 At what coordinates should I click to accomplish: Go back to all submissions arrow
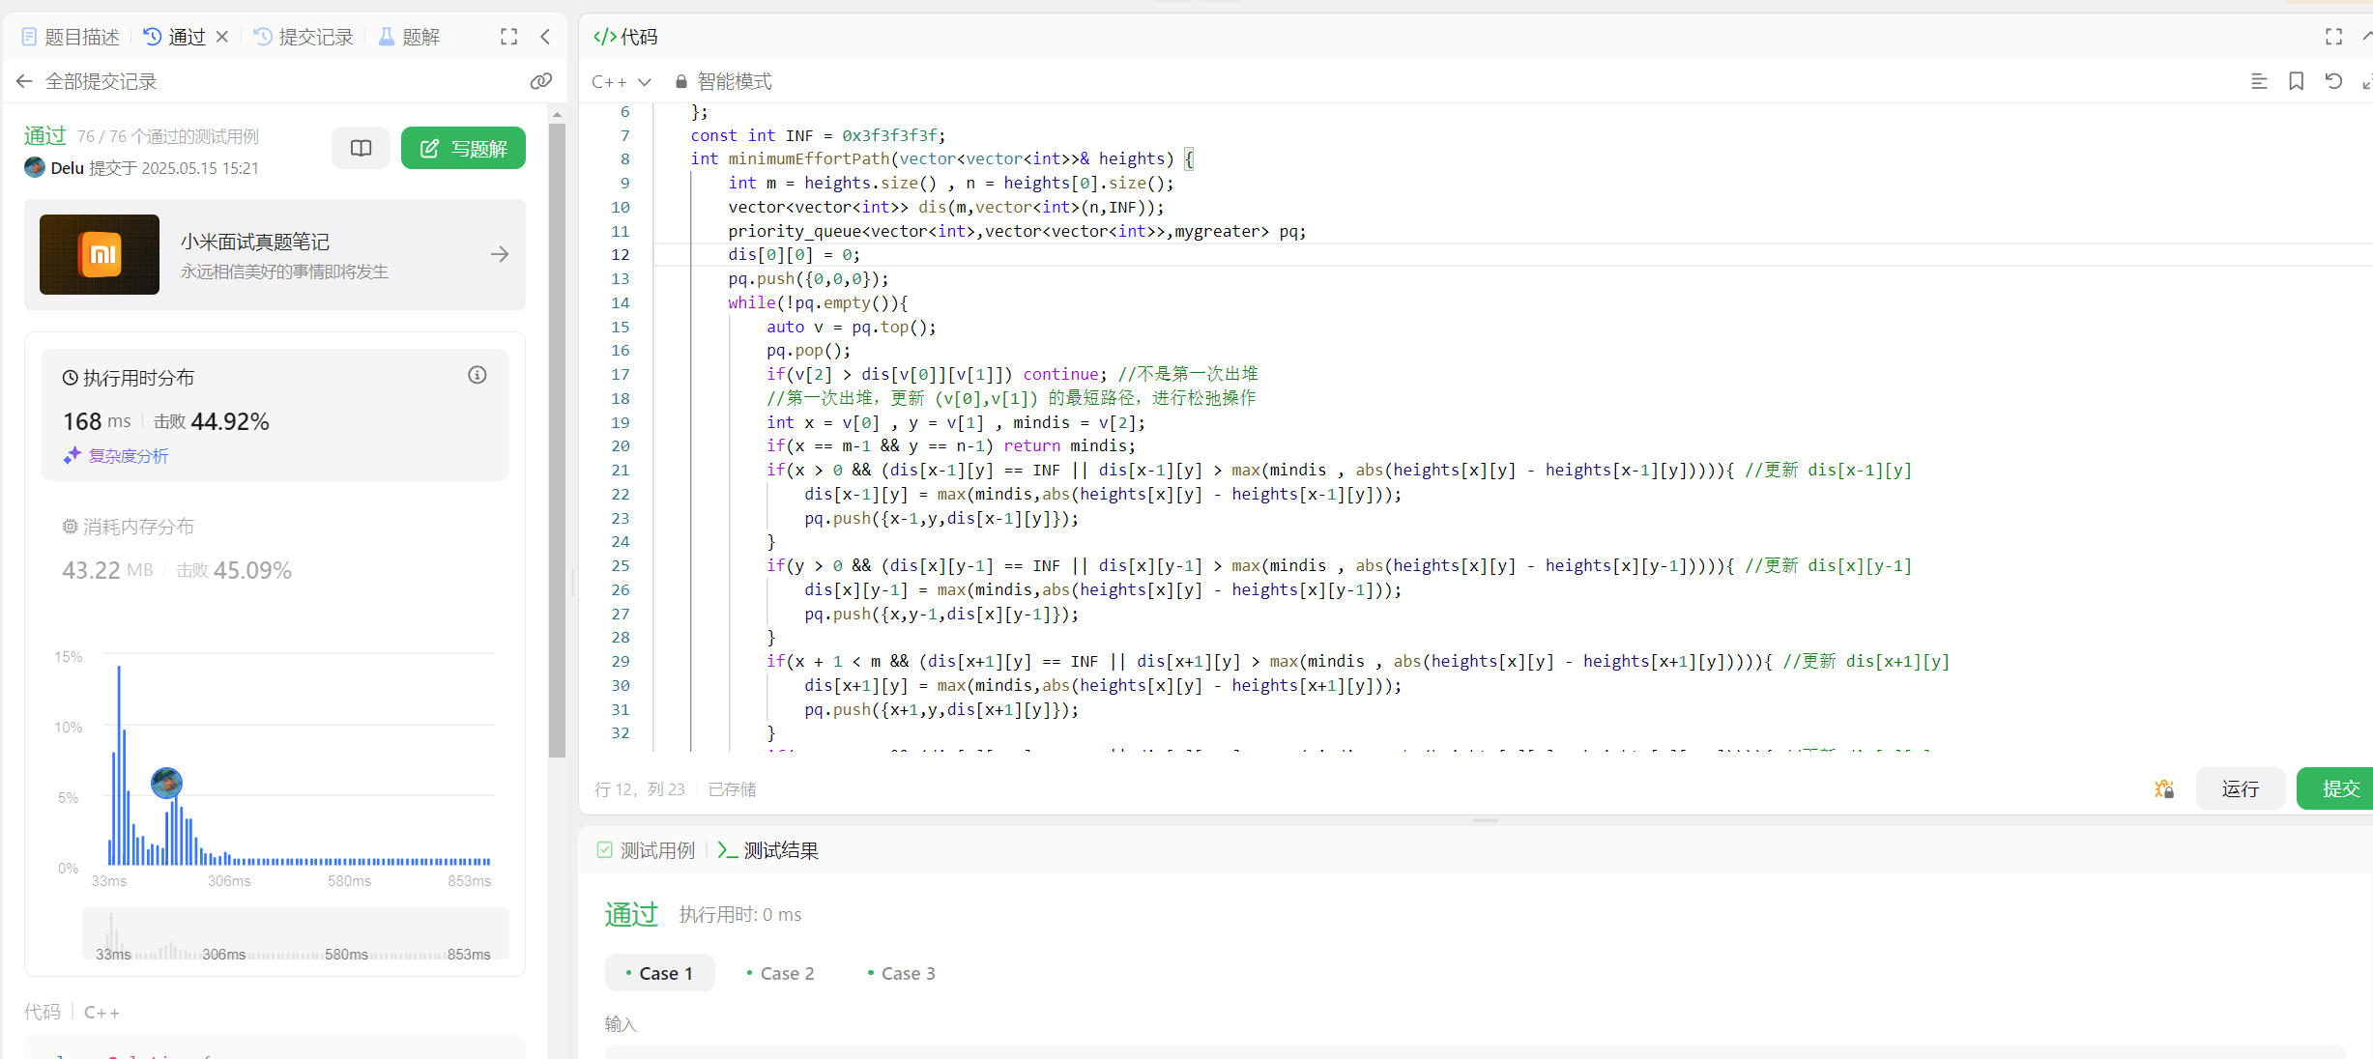[x=25, y=81]
